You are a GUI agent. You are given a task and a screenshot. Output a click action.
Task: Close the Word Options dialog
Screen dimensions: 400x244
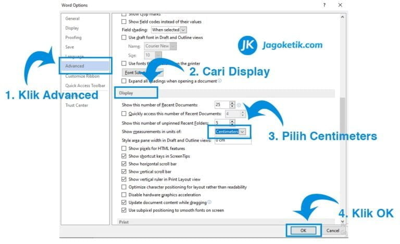pyautogui.click(x=340, y=5)
